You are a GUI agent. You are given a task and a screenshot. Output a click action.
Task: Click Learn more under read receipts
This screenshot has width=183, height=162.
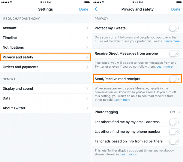click(x=122, y=100)
